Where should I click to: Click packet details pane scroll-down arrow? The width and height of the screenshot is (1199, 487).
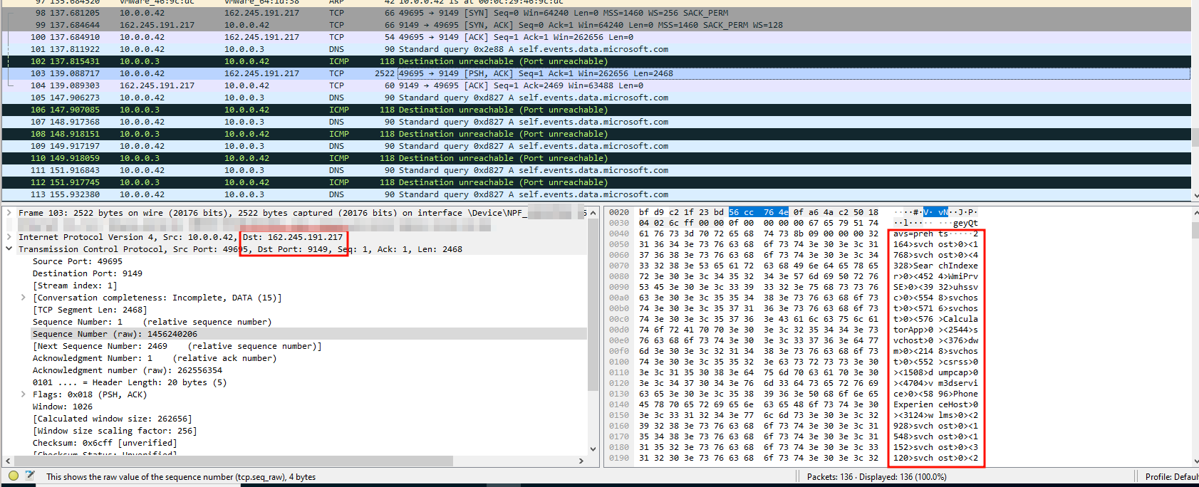tap(593, 449)
